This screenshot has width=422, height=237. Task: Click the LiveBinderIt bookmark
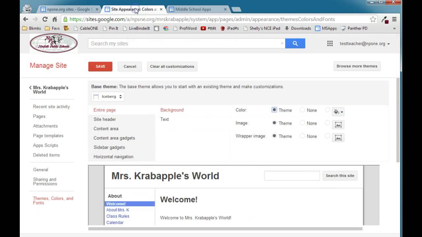(x=136, y=28)
